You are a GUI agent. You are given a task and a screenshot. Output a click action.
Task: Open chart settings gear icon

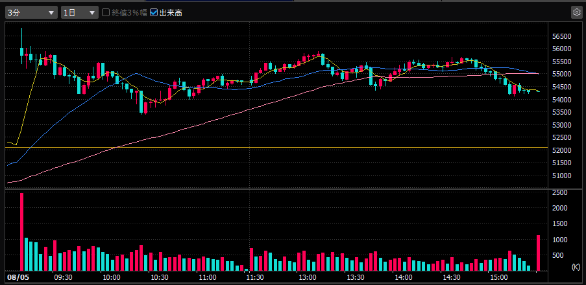pyautogui.click(x=577, y=12)
